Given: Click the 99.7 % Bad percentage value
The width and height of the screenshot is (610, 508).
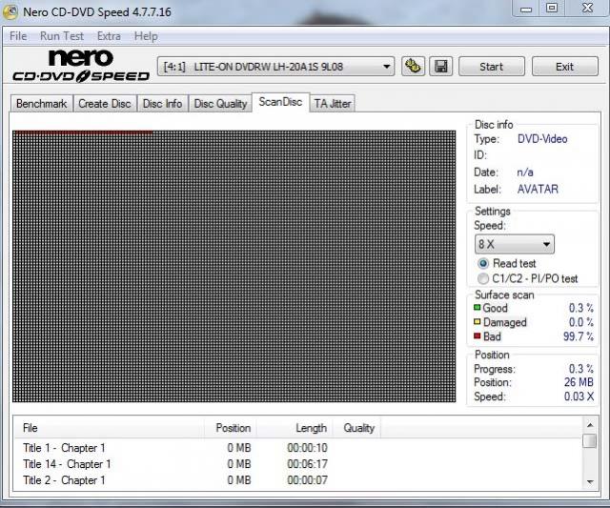Looking at the screenshot, I should pos(579,336).
